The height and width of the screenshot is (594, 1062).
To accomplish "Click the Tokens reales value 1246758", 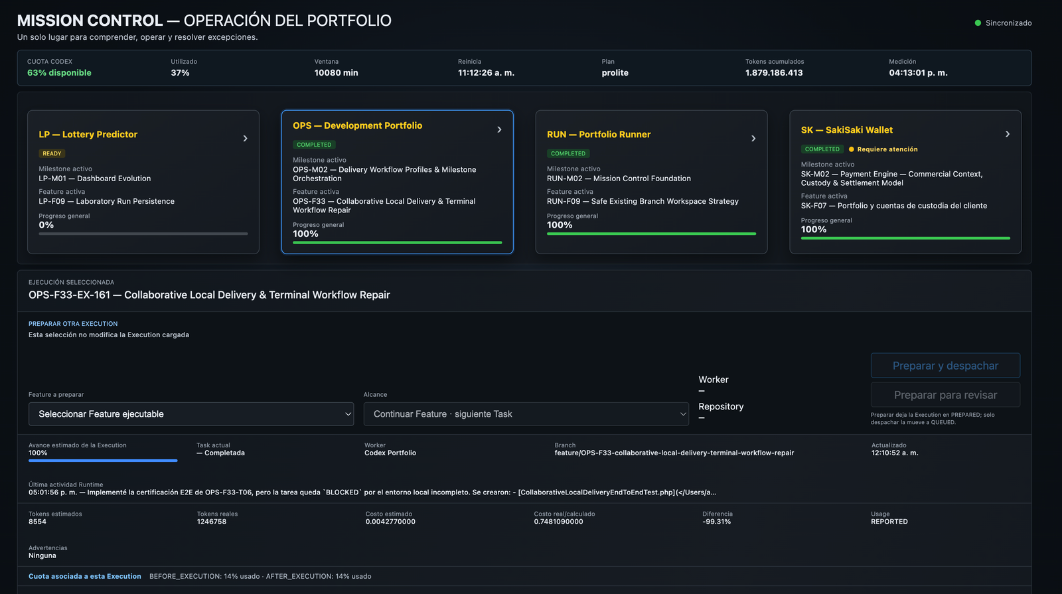I will click(x=212, y=522).
